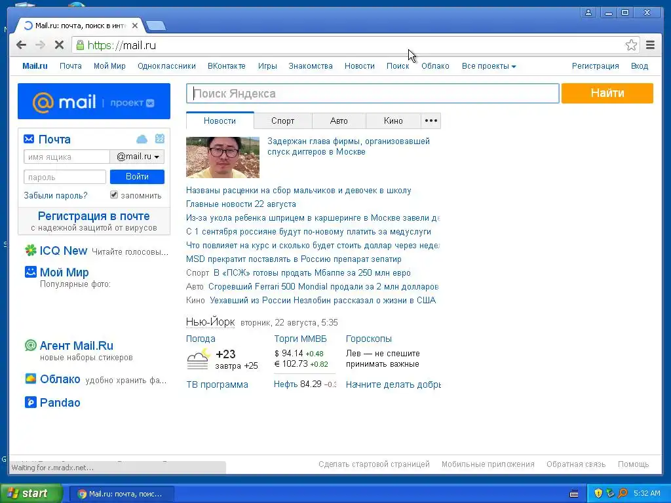Viewport: 671px width, 503px height.
Task: Expand the Все проекты dropdown
Action: click(x=489, y=66)
